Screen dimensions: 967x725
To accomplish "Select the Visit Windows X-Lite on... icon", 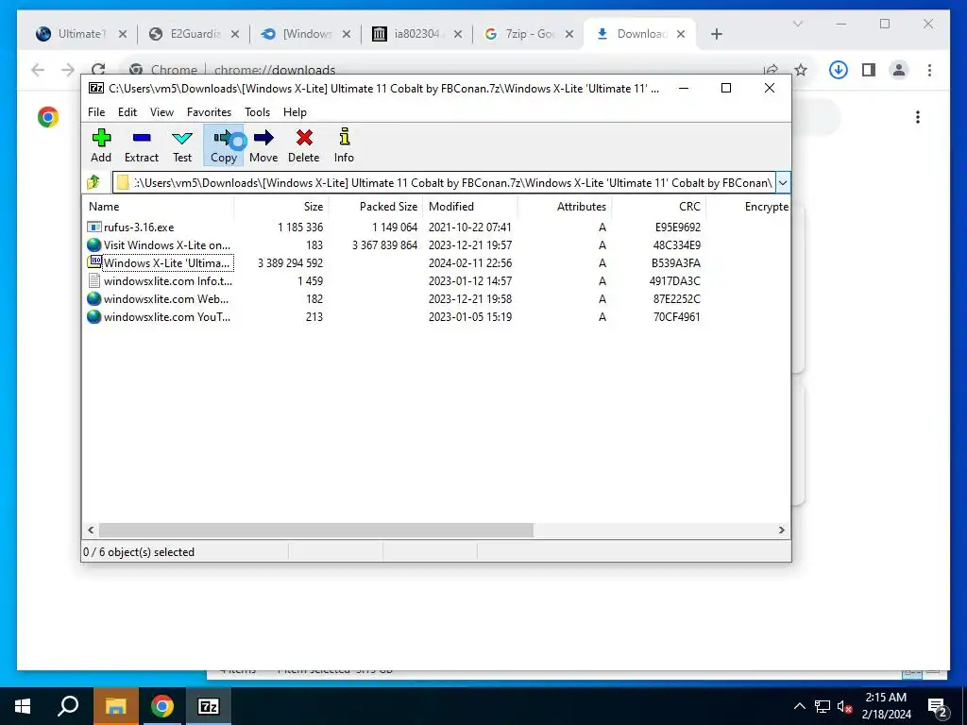I will [x=94, y=244].
